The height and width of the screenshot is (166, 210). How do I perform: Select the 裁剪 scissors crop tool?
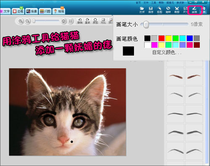177,10
